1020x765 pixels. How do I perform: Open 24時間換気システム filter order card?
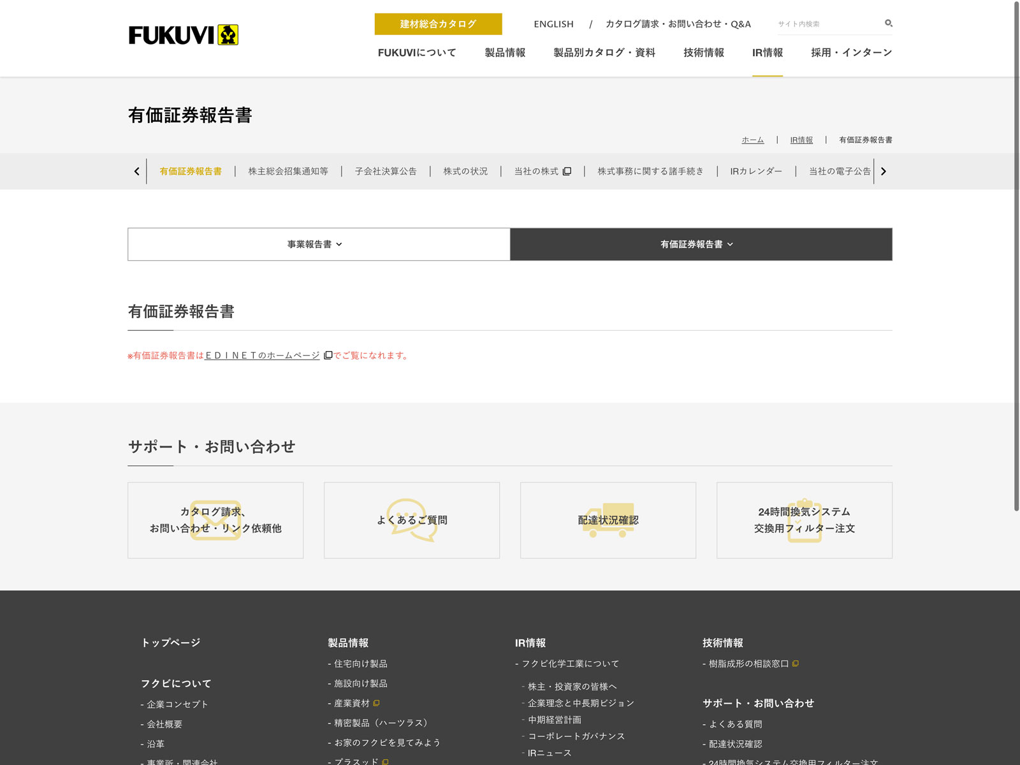click(805, 520)
